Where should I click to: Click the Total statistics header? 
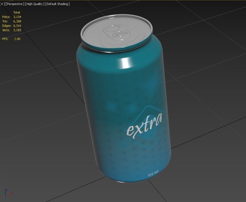(x=17, y=12)
